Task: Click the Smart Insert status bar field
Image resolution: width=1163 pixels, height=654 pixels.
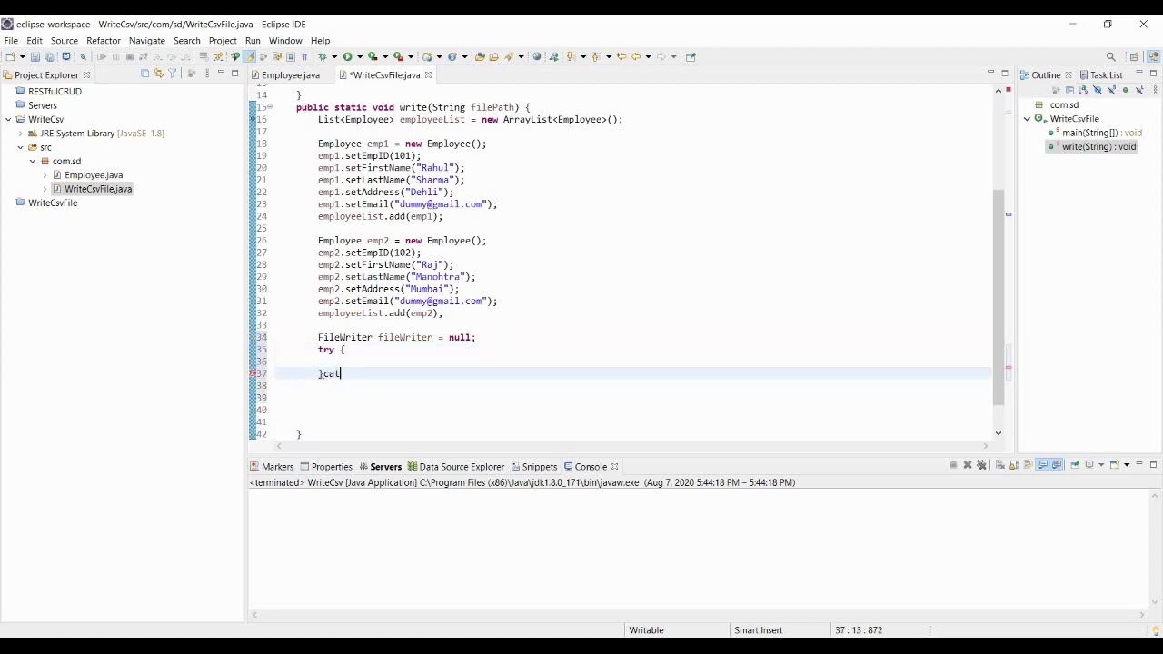Action: 759,629
